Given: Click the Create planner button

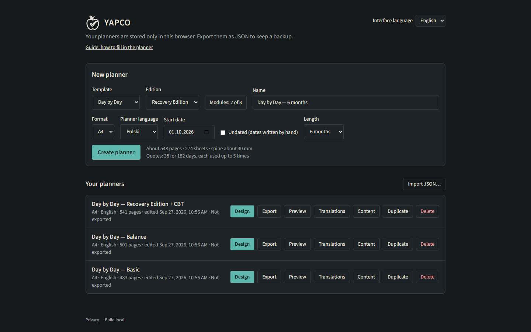Looking at the screenshot, I should coord(116,152).
